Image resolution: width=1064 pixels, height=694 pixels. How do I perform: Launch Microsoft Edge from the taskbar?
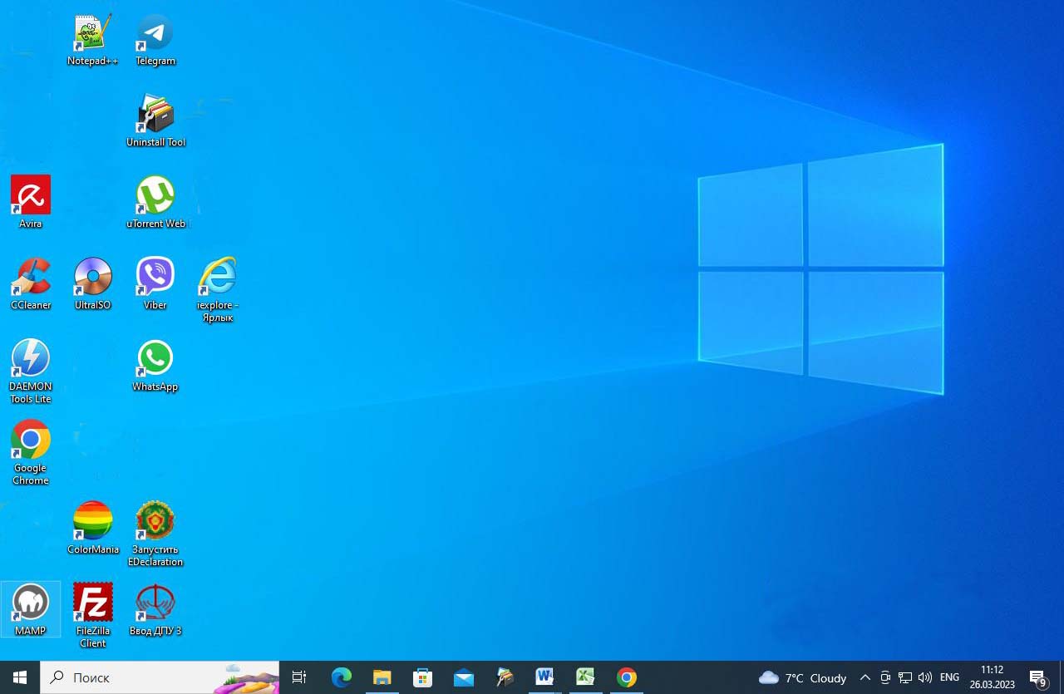[342, 677]
